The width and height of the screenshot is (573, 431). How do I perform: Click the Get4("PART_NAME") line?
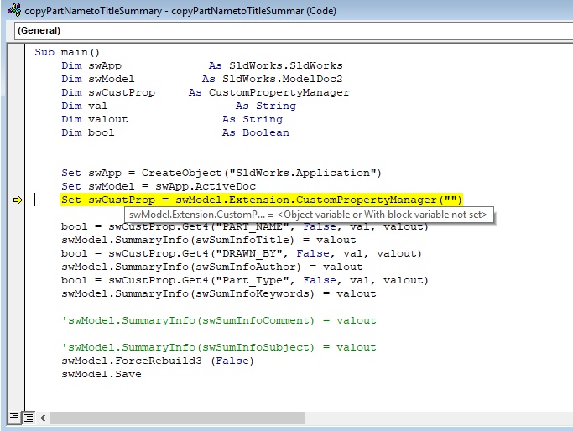(x=245, y=226)
